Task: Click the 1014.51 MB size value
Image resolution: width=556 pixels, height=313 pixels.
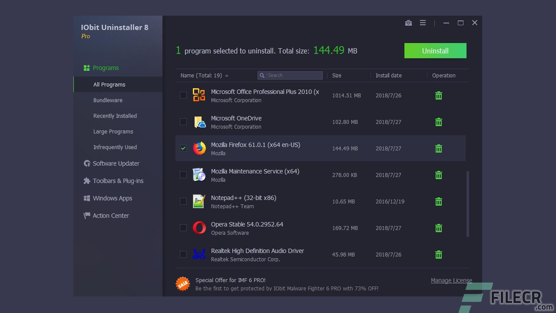Action: 346,96
